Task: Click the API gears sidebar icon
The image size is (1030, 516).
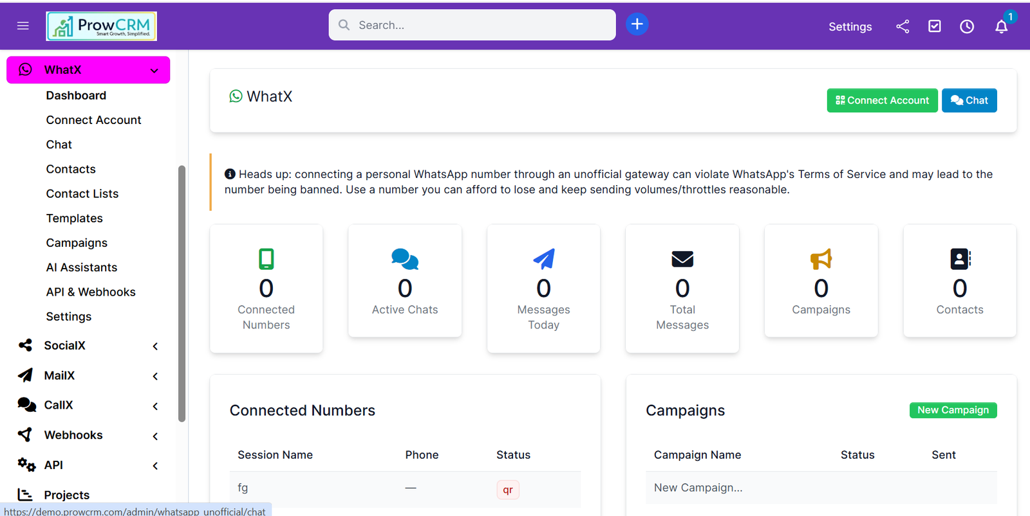Action: [x=26, y=465]
